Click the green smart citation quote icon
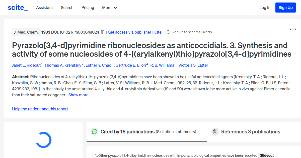Screen dimensions: 301x158 95,131
